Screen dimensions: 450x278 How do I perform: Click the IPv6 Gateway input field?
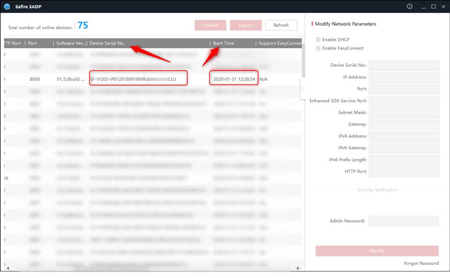(404, 148)
